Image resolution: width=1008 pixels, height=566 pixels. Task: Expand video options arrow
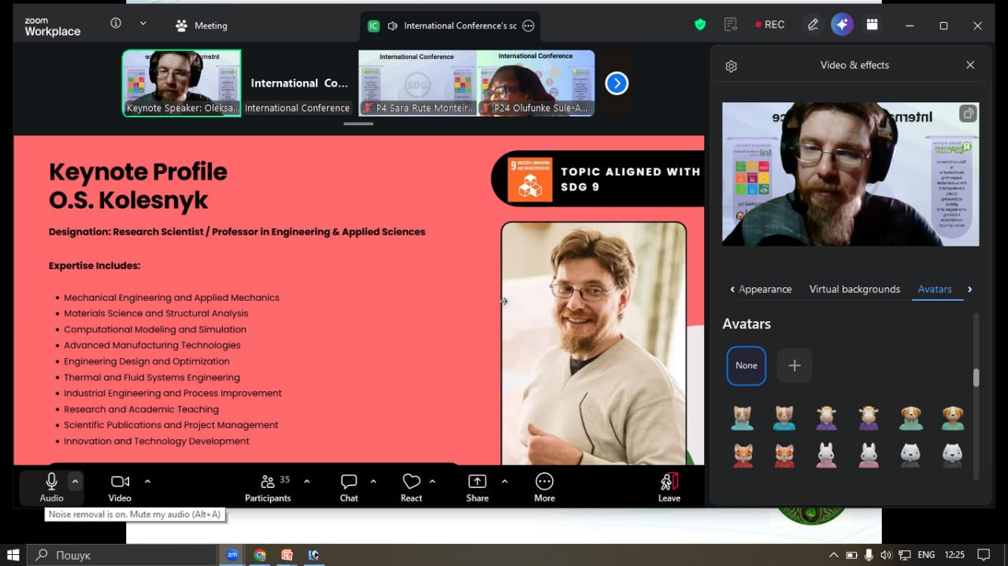(147, 481)
